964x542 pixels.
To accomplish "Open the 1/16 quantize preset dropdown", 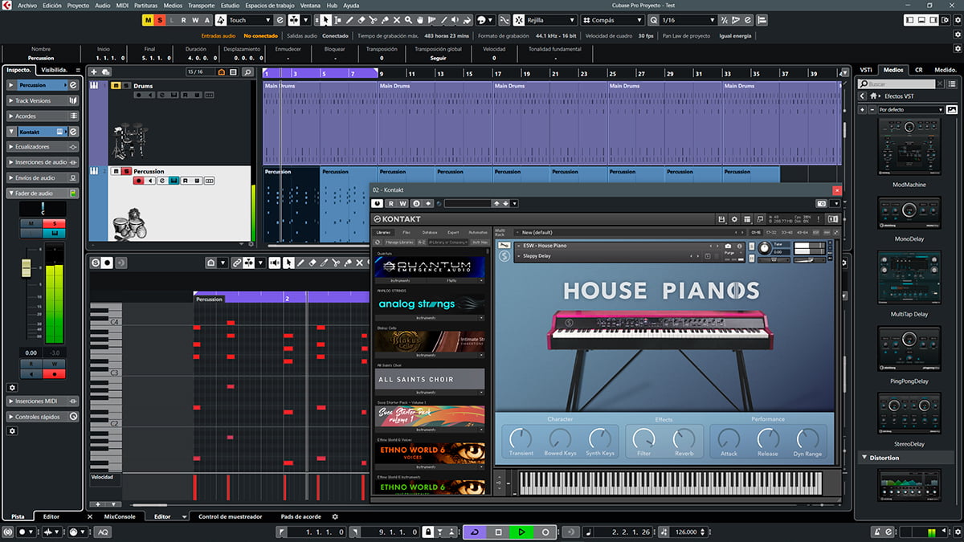I will (x=688, y=20).
